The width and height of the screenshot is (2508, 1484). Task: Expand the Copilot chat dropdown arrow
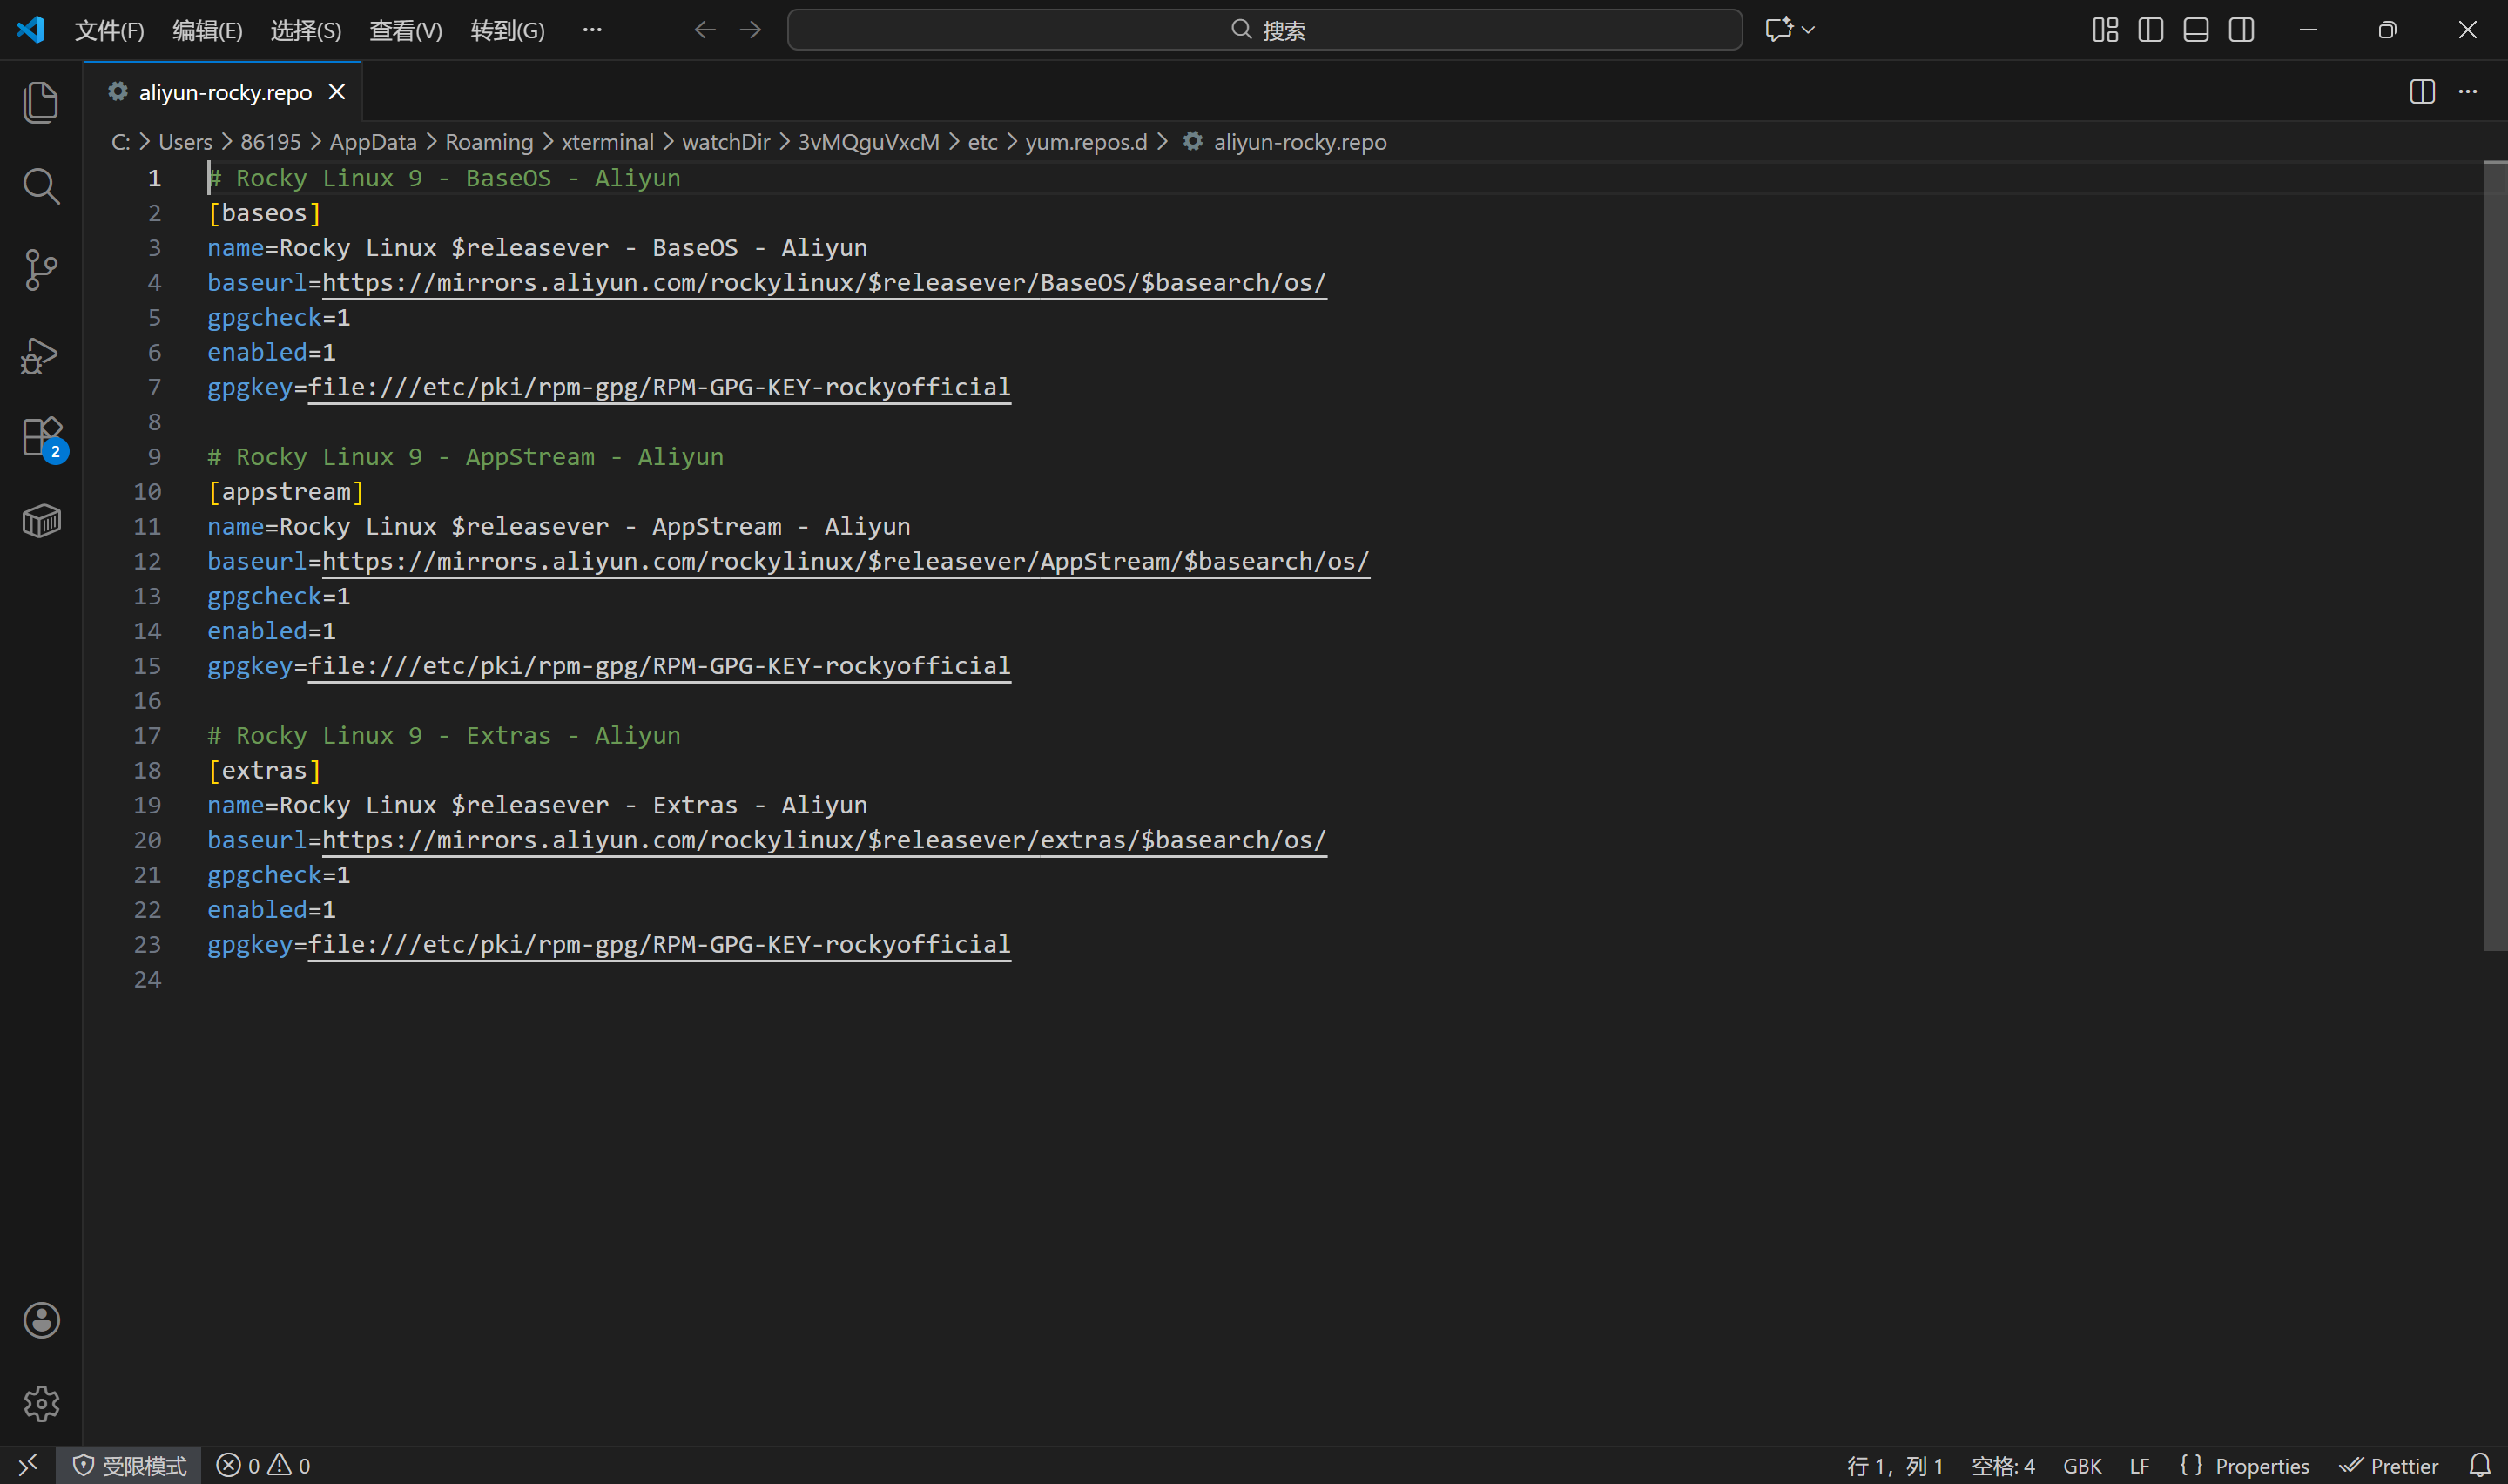[x=1808, y=30]
